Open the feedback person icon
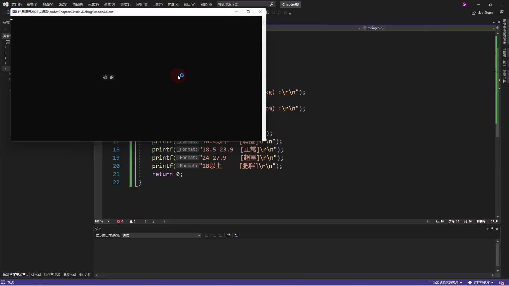Screen dimensions: 509x286 point(501,12)
